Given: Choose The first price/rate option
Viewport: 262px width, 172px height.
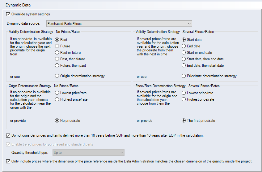Looking at the screenshot, I should click(184, 121).
